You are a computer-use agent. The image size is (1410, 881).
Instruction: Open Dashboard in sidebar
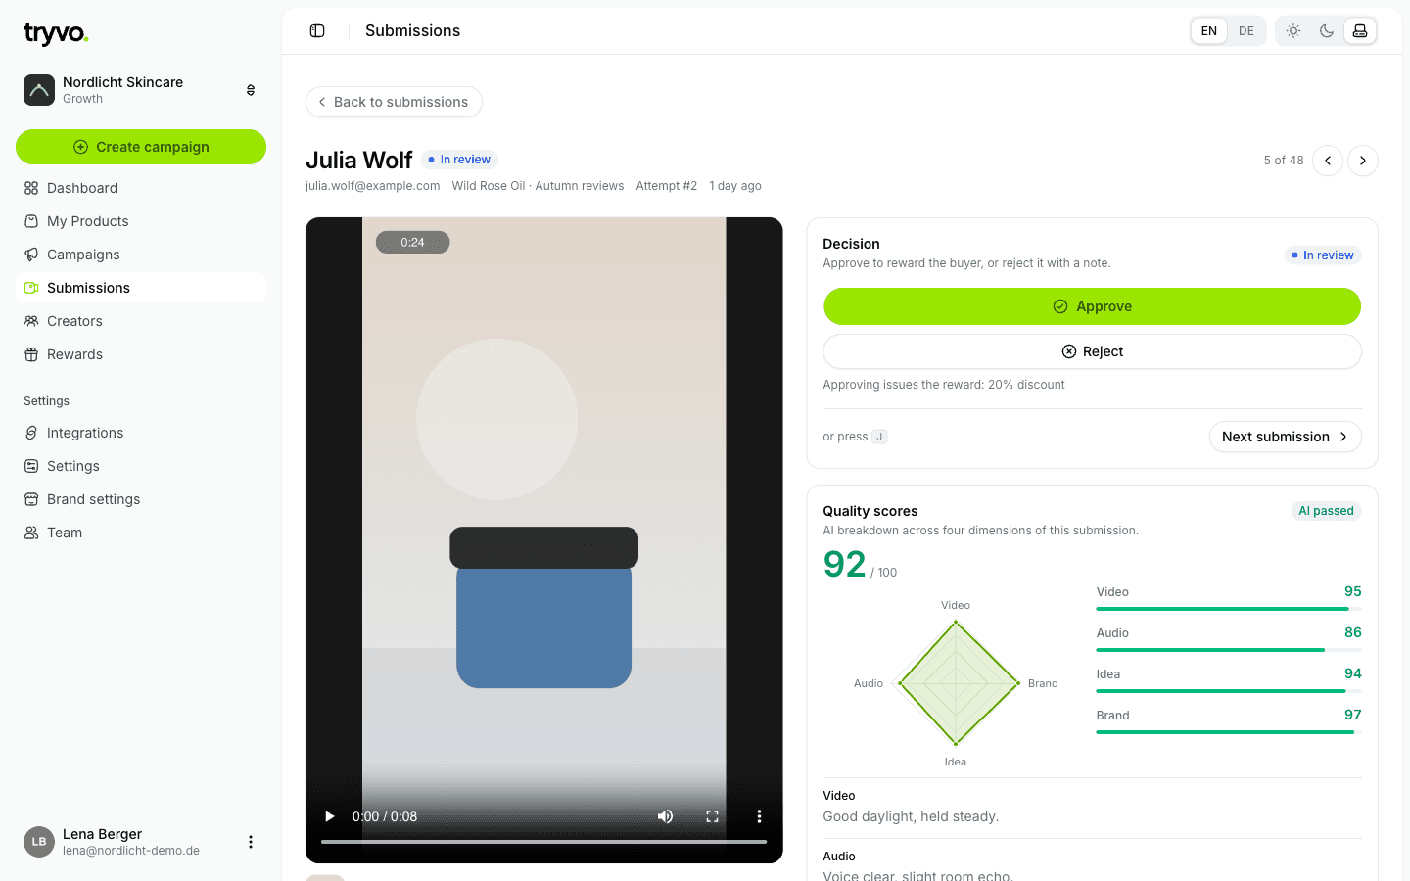point(141,188)
